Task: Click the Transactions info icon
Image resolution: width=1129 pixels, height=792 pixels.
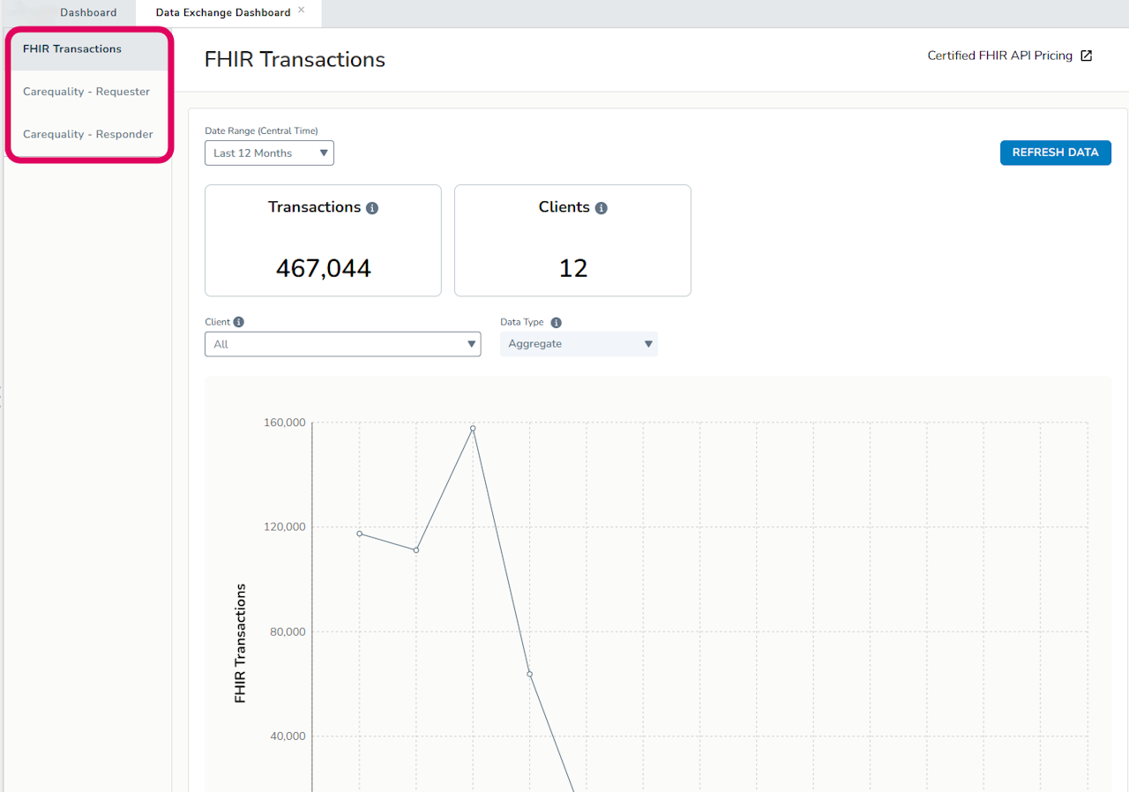Action: (x=372, y=208)
